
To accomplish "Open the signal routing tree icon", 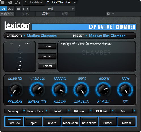I will [18, 2].
